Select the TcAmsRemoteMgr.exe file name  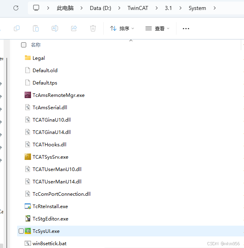point(58,95)
